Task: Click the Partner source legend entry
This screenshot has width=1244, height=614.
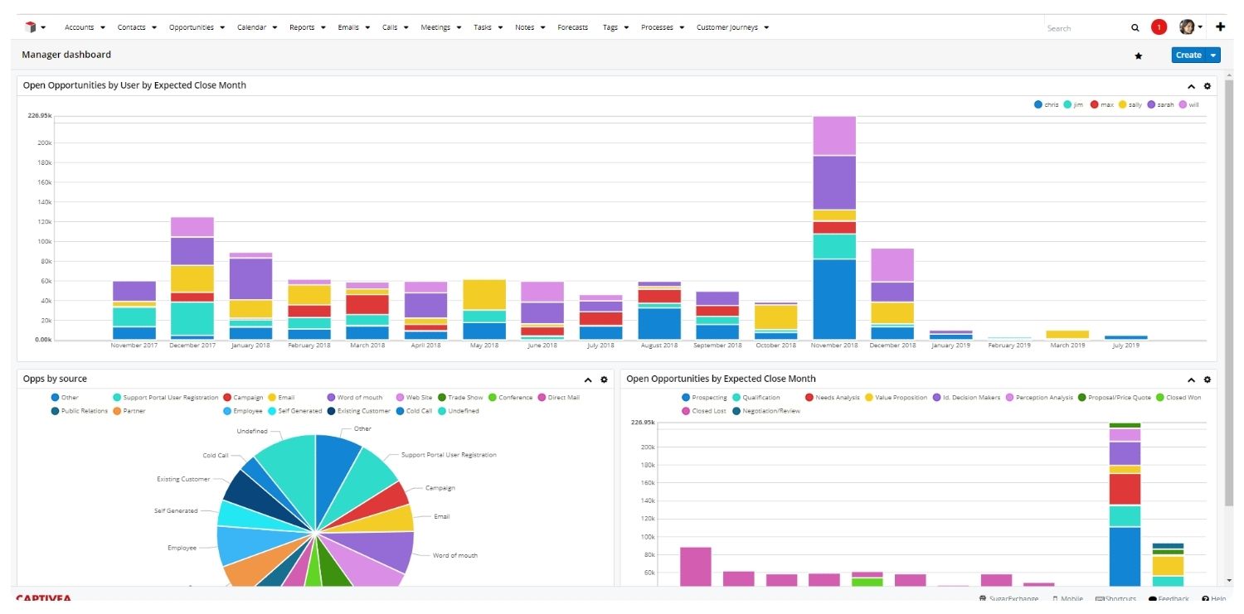Action: tap(129, 411)
